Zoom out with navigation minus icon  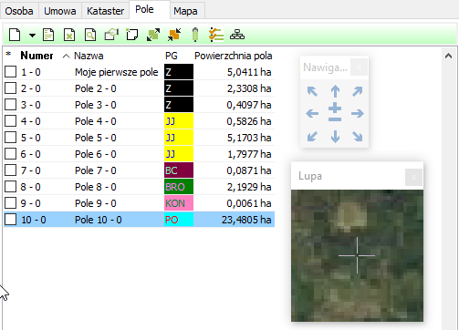pos(335,119)
